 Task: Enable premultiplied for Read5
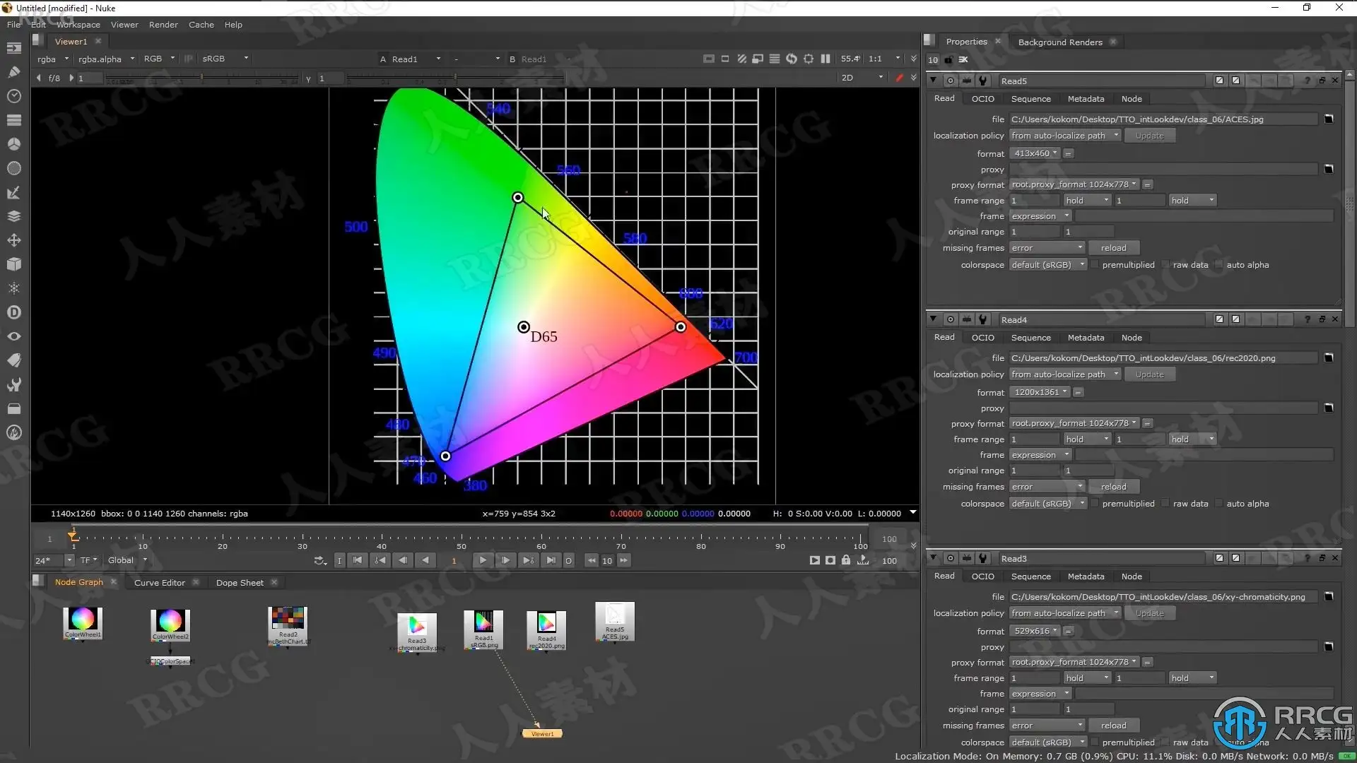(x=1095, y=265)
